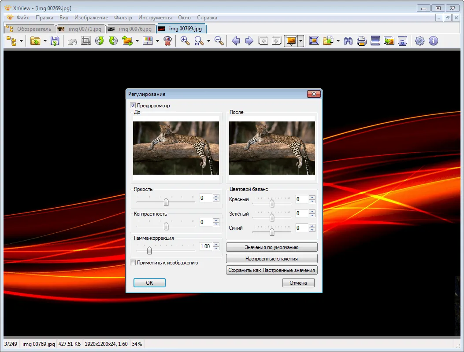Rotate image clockwise with green icon

113,41
